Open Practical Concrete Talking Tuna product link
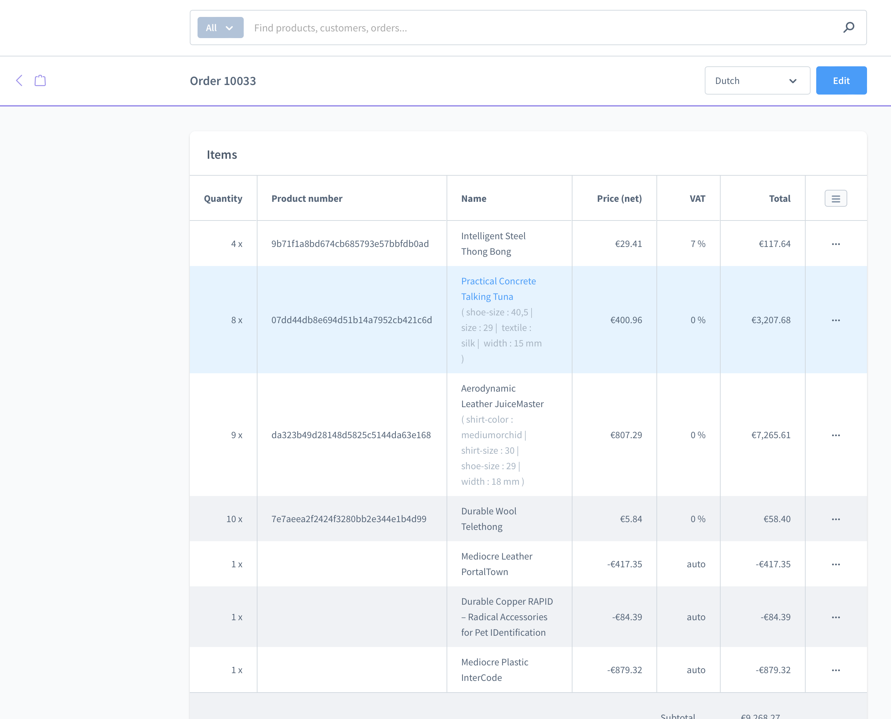The height and width of the screenshot is (719, 891). point(498,289)
